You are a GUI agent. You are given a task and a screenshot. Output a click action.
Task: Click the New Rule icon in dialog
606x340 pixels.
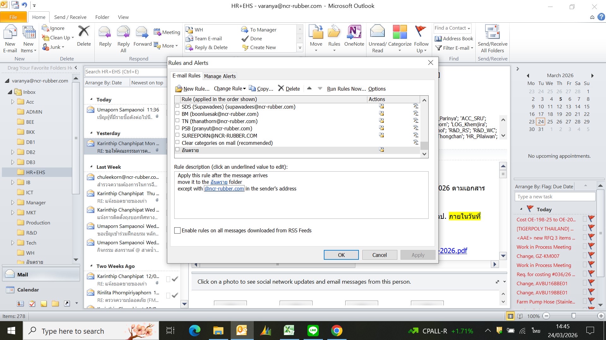[x=179, y=89]
